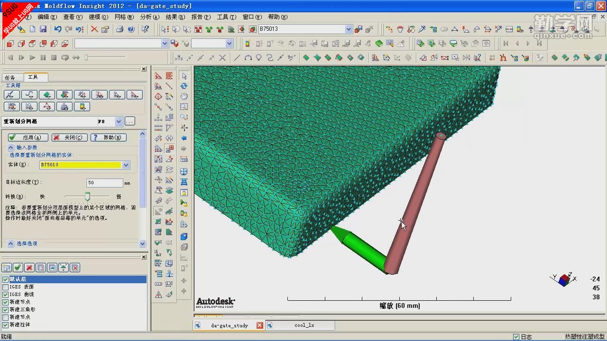Open the 网格 menu
The width and height of the screenshot is (607, 341).
tap(124, 17)
